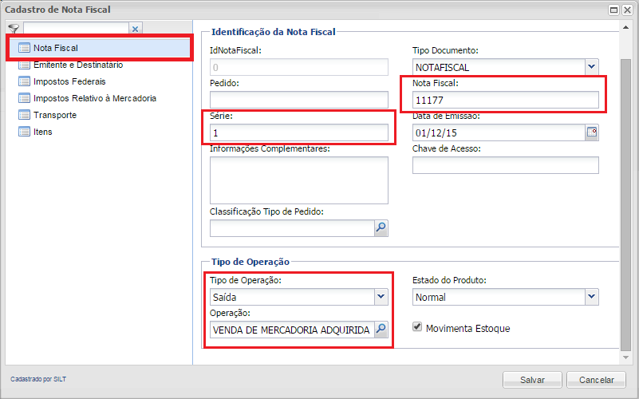Select Emitente e Destinatário in sidebar
This screenshot has height=399, width=639.
(78, 65)
